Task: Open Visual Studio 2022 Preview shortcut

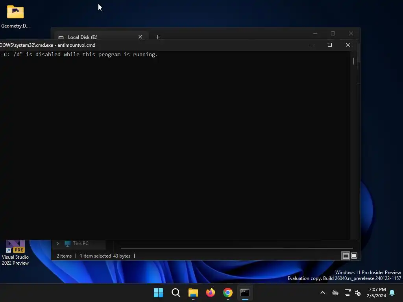Action: (x=15, y=253)
